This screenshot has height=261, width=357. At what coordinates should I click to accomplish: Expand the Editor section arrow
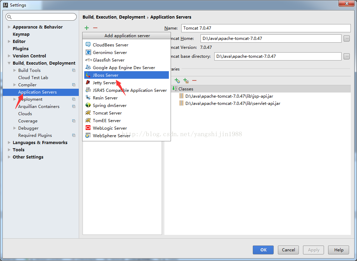point(9,41)
